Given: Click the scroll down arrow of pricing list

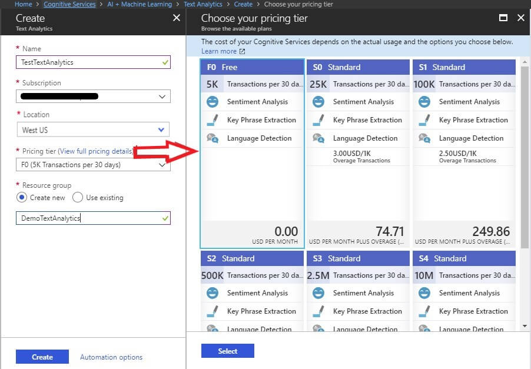Looking at the screenshot, I should pos(525,326).
